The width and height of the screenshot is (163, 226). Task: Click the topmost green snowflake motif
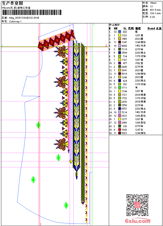click(x=38, y=125)
